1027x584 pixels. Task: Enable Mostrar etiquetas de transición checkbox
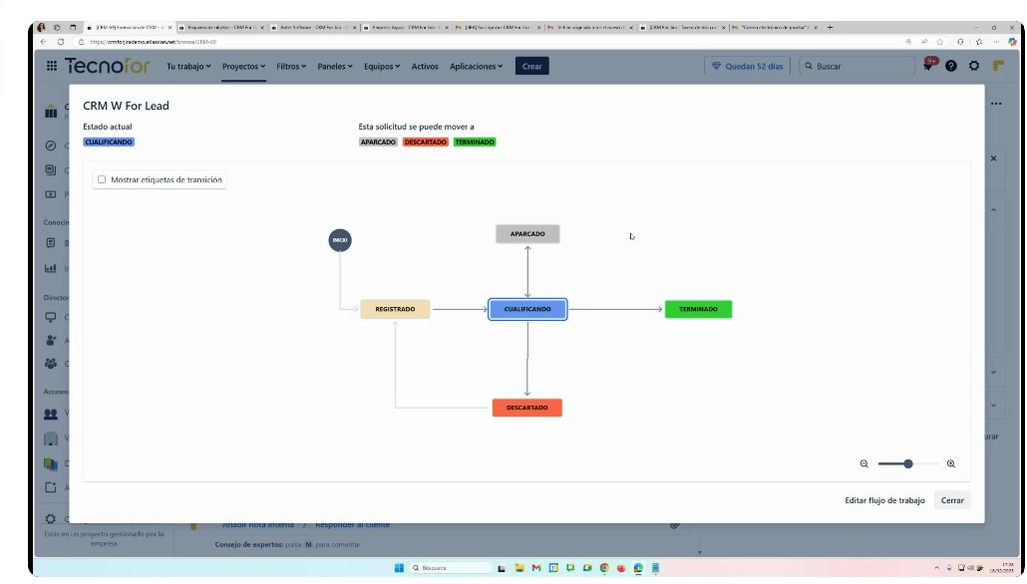pos(102,179)
